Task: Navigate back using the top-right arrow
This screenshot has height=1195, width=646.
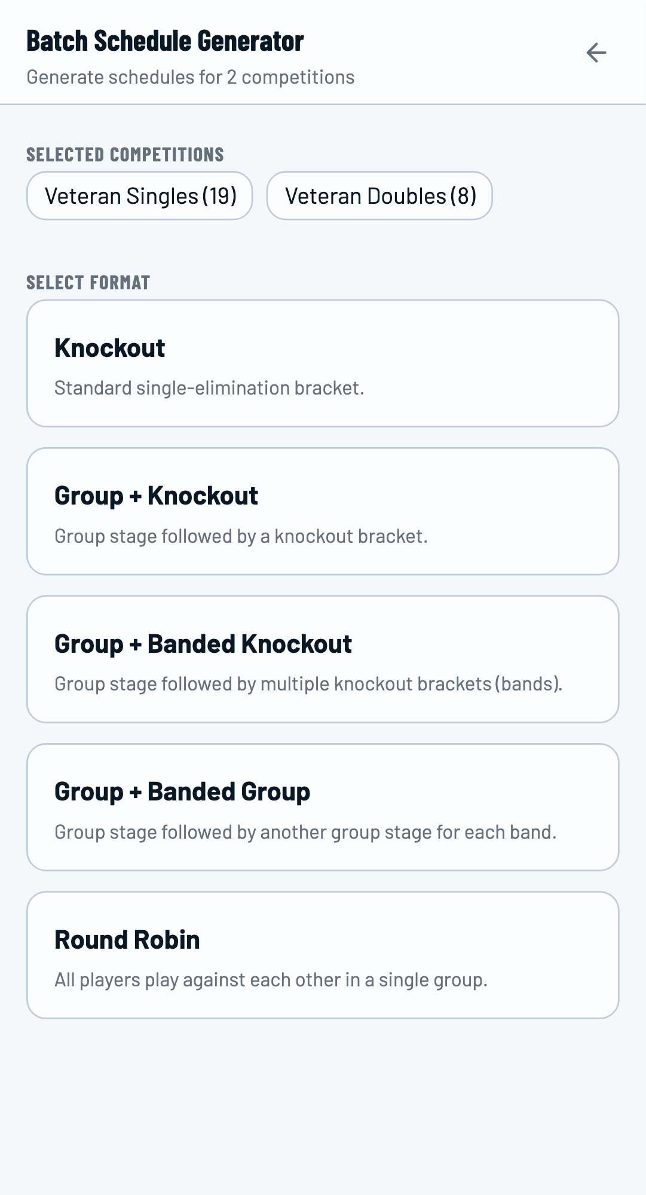Action: [x=595, y=53]
